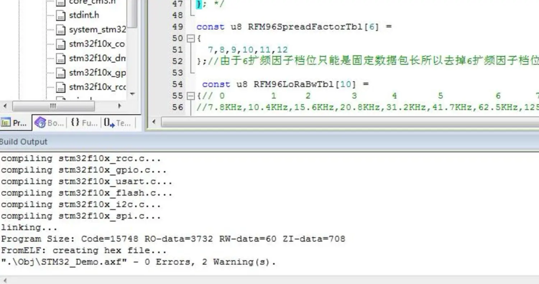Open the system_stm32 file in project tree

coord(97,29)
